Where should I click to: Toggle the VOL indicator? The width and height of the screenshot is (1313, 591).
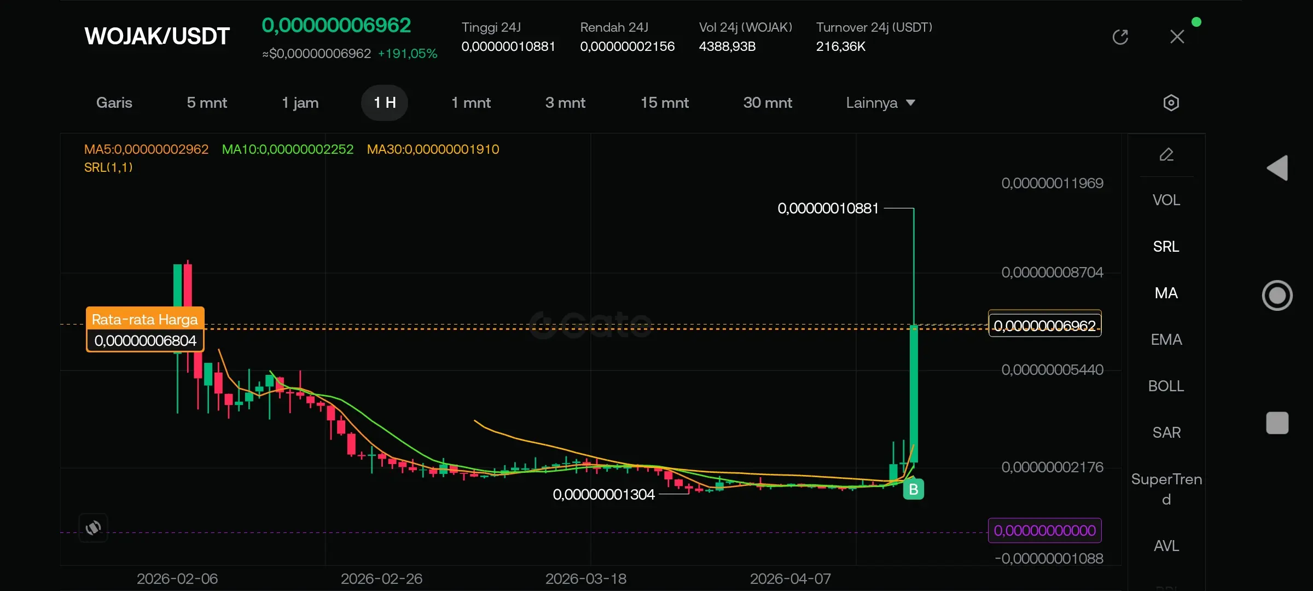(1166, 200)
